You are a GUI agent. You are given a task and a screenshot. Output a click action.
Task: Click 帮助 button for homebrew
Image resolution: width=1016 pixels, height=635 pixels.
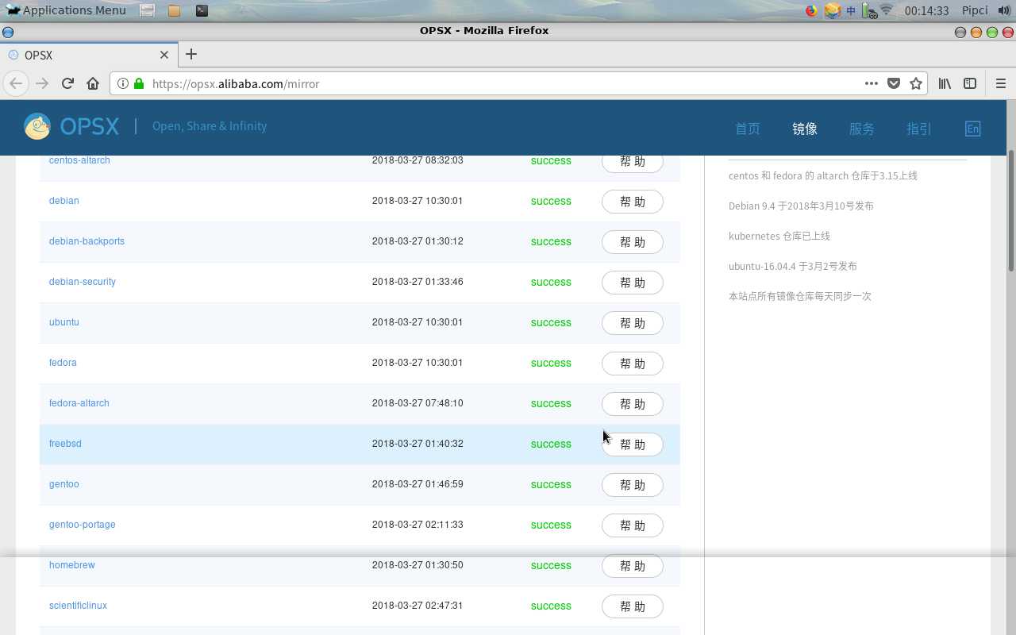(632, 566)
